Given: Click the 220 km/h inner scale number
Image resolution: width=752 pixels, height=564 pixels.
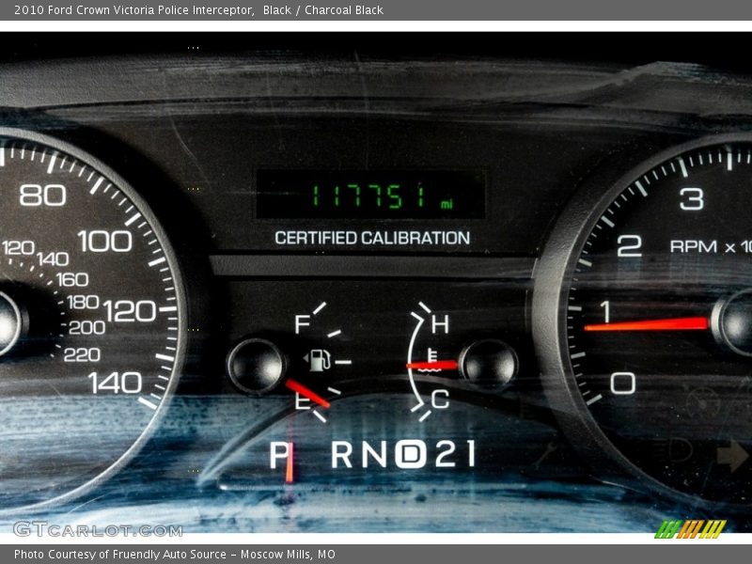Looking at the screenshot, I should (x=82, y=355).
